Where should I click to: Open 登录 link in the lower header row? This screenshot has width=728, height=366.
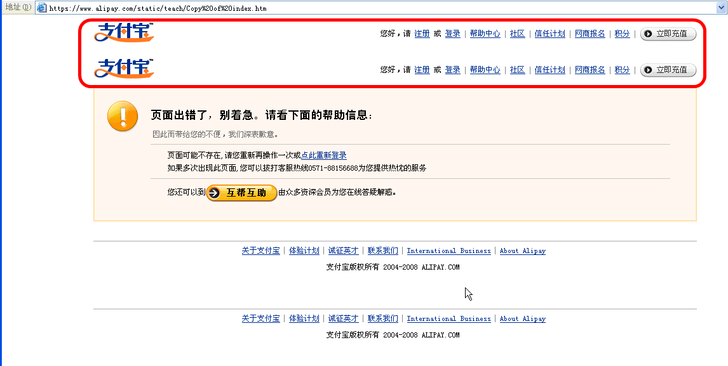coord(453,70)
